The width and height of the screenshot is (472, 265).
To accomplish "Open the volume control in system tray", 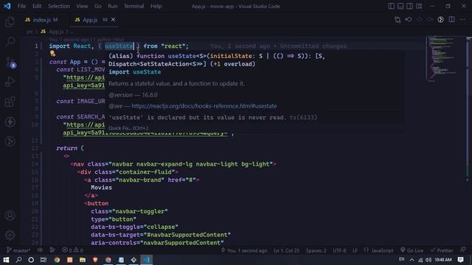I will click(428, 260).
